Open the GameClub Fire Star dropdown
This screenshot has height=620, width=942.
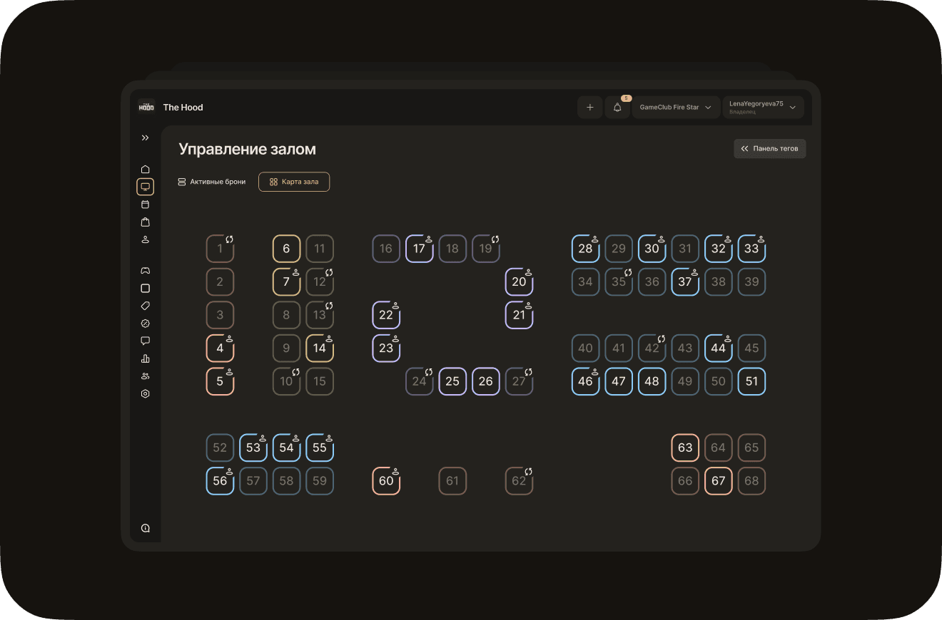tap(675, 108)
